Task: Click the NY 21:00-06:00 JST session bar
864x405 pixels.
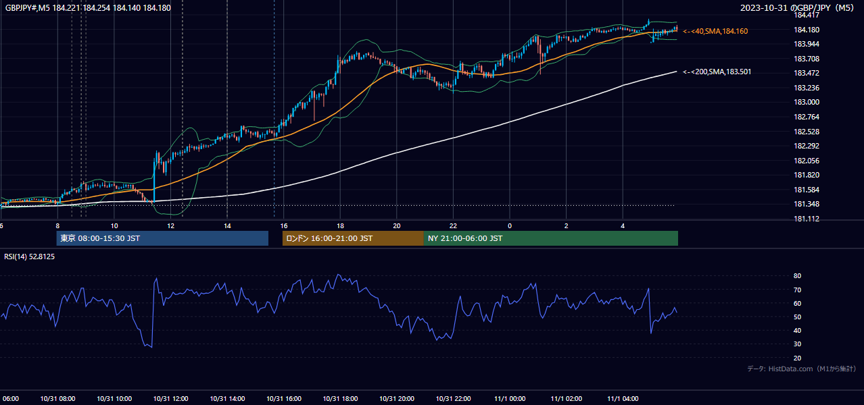Action: (551, 238)
